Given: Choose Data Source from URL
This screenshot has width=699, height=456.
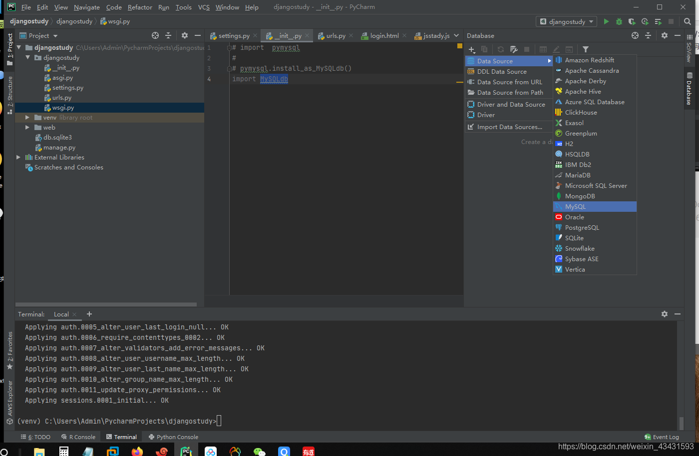Looking at the screenshot, I should coord(509,82).
